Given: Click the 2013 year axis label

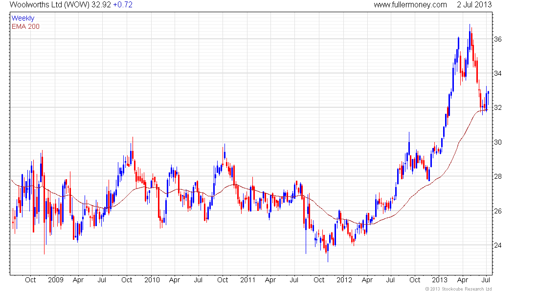Looking at the screenshot, I should 440,280.
